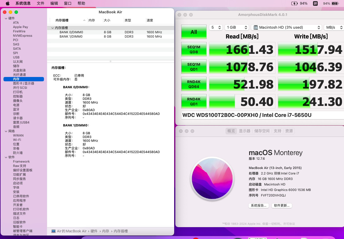Select 防火墙 in the sidebar
The height and width of the screenshot is (239, 344).
[18, 153]
